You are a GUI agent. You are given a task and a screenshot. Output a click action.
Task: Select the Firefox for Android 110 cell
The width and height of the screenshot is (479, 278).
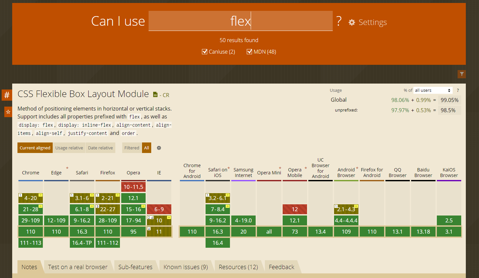tap(372, 232)
